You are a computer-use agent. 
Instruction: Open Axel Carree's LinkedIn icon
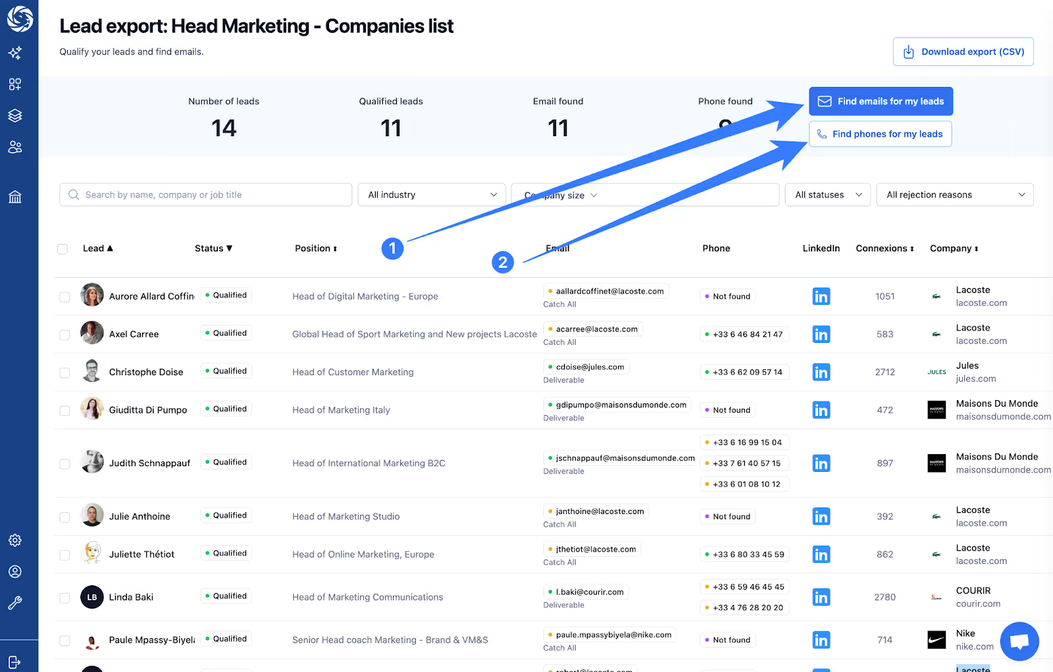click(x=821, y=334)
